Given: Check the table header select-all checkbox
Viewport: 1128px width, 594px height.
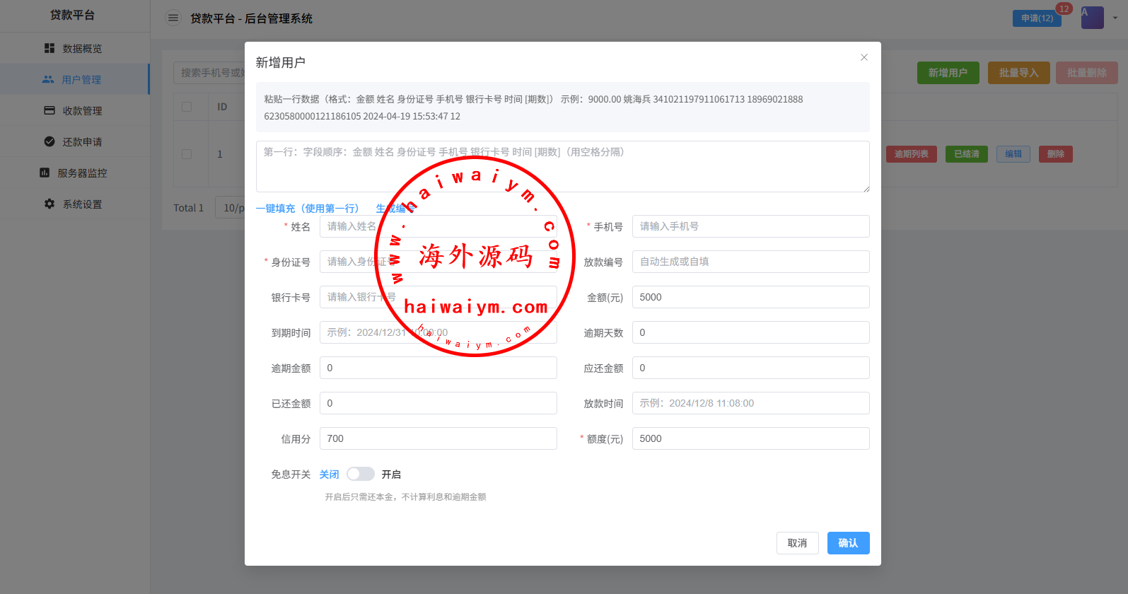Looking at the screenshot, I should pyautogui.click(x=187, y=107).
